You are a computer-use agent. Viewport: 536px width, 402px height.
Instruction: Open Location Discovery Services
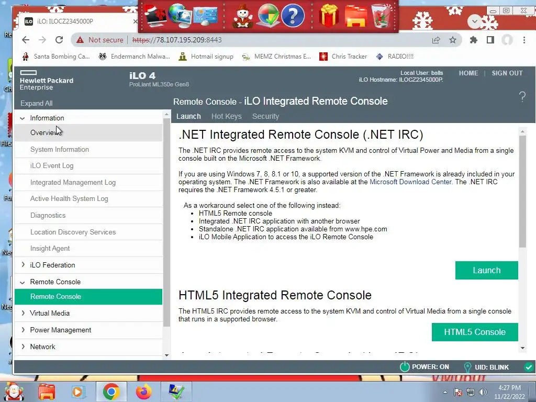(88, 232)
